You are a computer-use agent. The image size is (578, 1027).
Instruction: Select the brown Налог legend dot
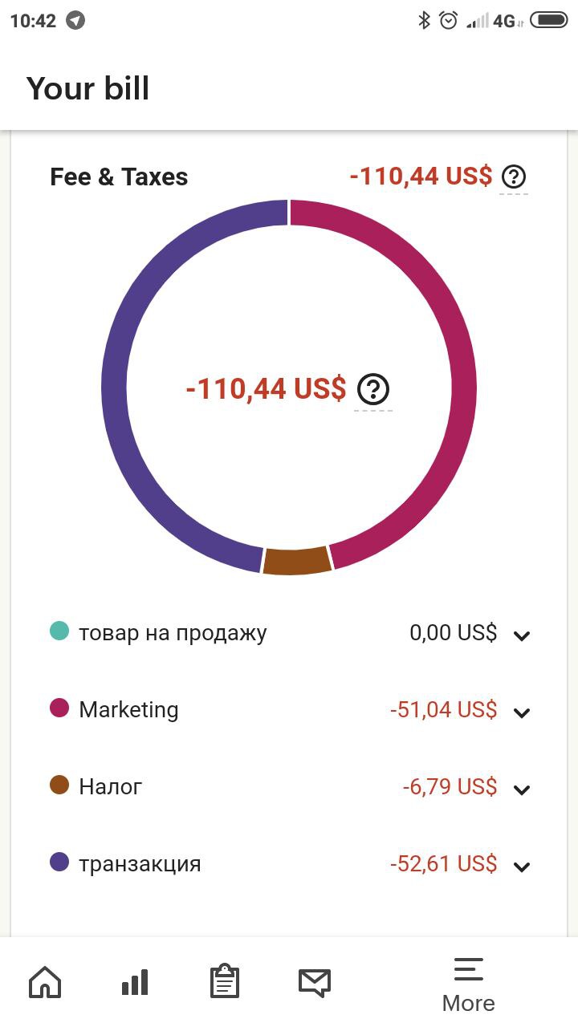(x=59, y=785)
